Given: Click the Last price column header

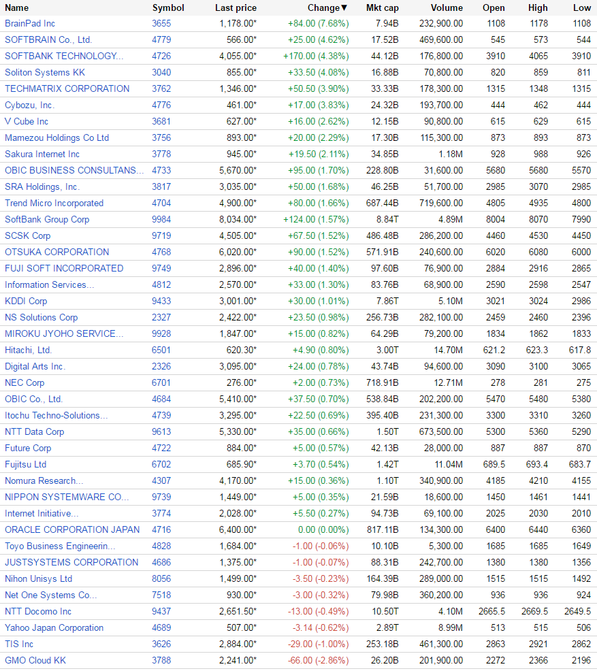Looking at the screenshot, I should [x=236, y=7].
